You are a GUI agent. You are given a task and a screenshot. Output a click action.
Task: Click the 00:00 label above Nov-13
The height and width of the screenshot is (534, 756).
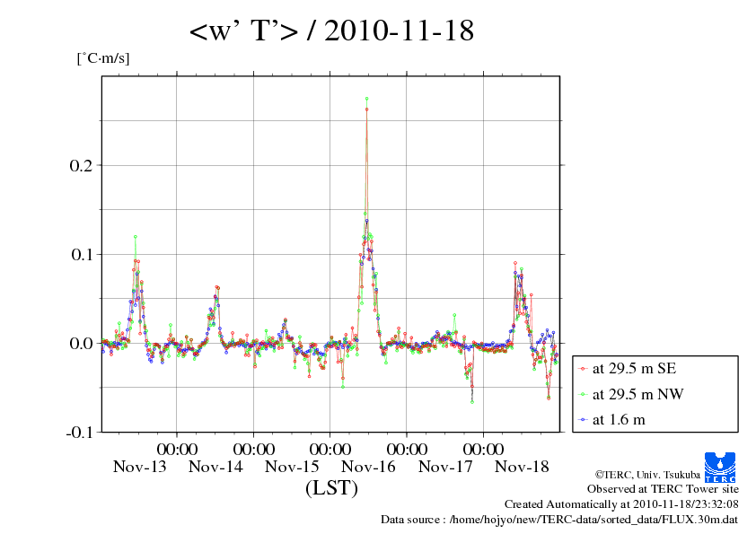(x=177, y=450)
